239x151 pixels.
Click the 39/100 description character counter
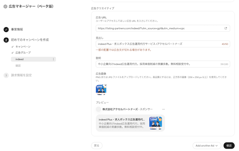pyautogui.click(x=224, y=64)
